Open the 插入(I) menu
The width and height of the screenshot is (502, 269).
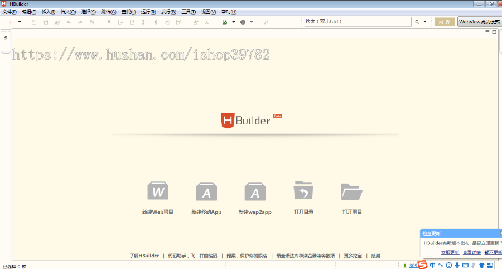(x=49, y=12)
